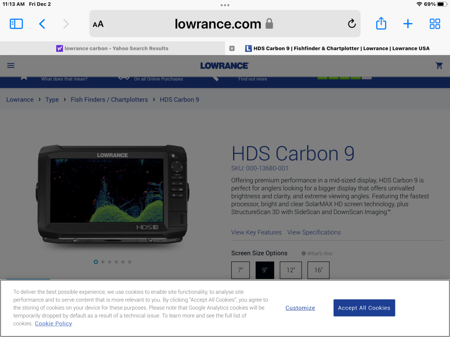This screenshot has width=450, height=337.
Task: Go to the Lowrance logo homepage
Action: 225,66
